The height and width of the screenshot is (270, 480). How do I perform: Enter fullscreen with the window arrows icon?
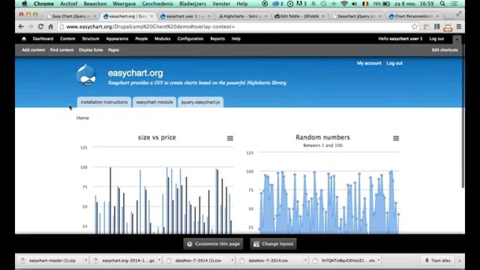[x=459, y=14]
